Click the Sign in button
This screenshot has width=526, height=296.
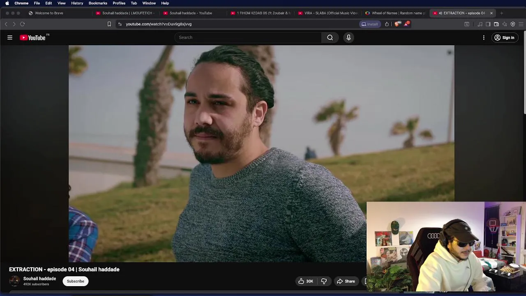click(505, 38)
